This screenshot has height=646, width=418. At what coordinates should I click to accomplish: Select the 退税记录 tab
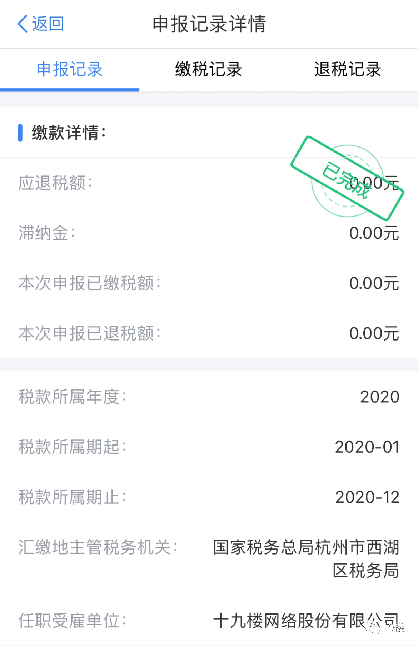[348, 69]
